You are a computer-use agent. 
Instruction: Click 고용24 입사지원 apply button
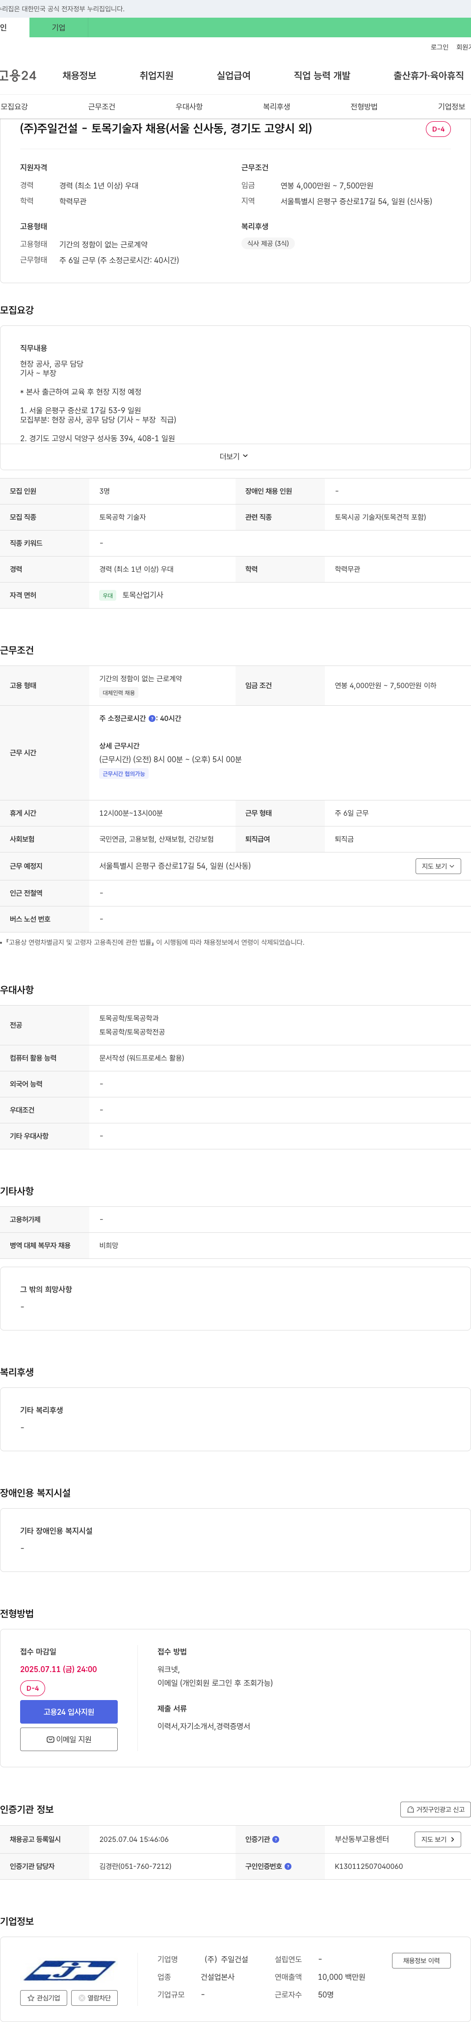tap(69, 1712)
